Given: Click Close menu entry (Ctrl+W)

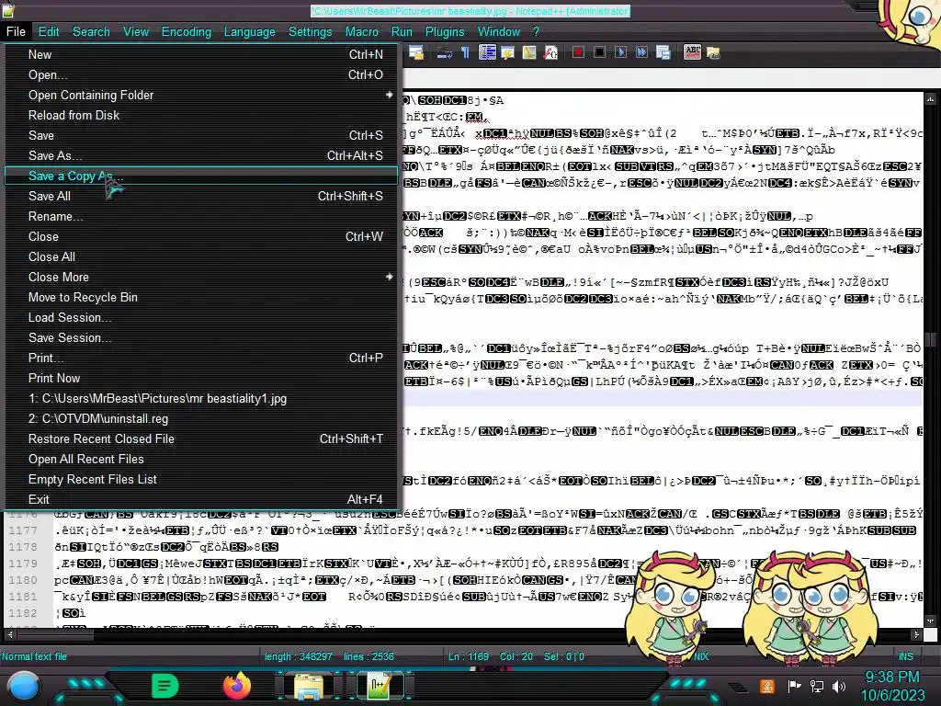Looking at the screenshot, I should (x=201, y=236).
